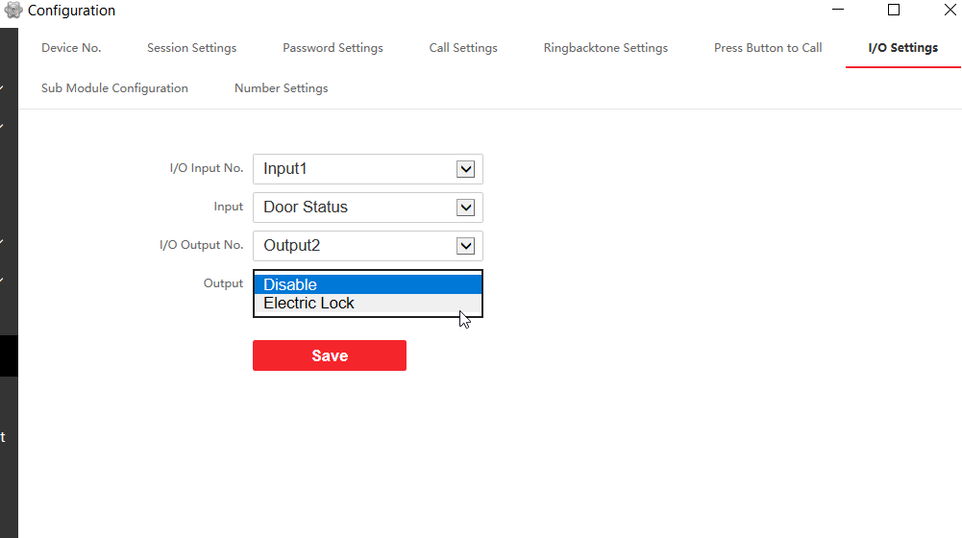
Task: Select Disable in the Output list
Action: click(x=367, y=284)
